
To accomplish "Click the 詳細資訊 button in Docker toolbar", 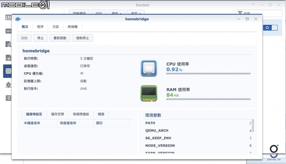I will [x=79, y=12].
